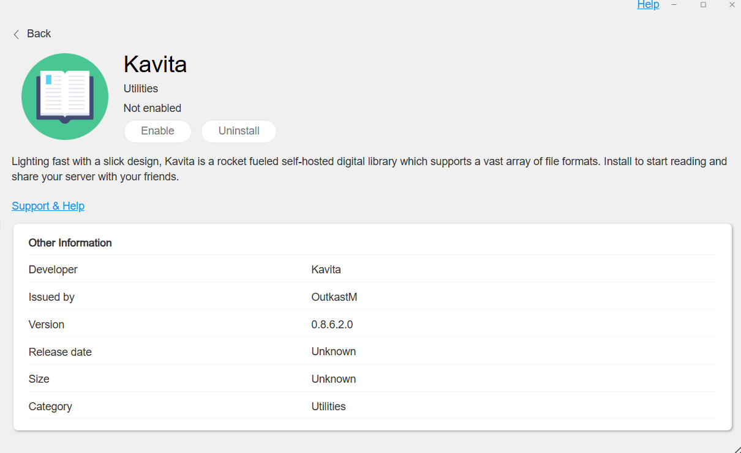Viewport: 741px width, 453px height.
Task: Go back using the Back label
Action: 39,34
